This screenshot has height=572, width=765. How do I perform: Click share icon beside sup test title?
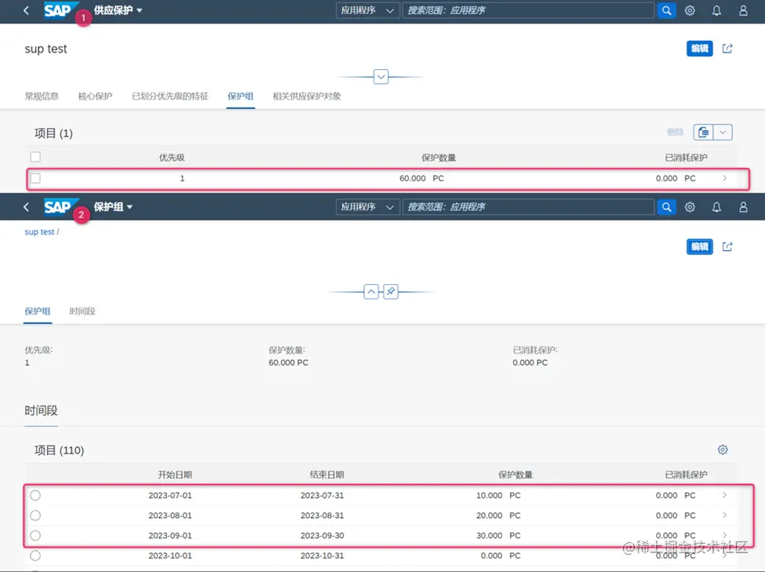click(727, 49)
